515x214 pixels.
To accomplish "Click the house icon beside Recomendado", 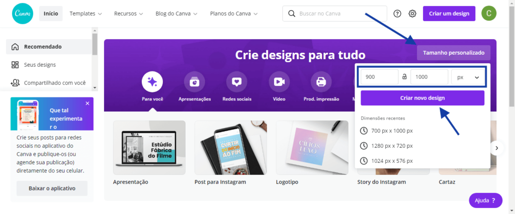I will point(15,47).
